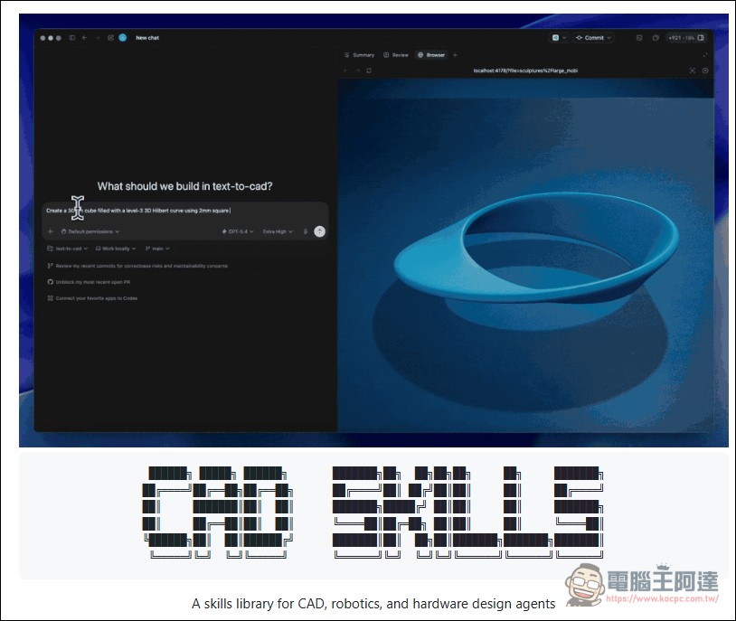Click the skills library caption text
This screenshot has height=621, width=736.
click(373, 604)
